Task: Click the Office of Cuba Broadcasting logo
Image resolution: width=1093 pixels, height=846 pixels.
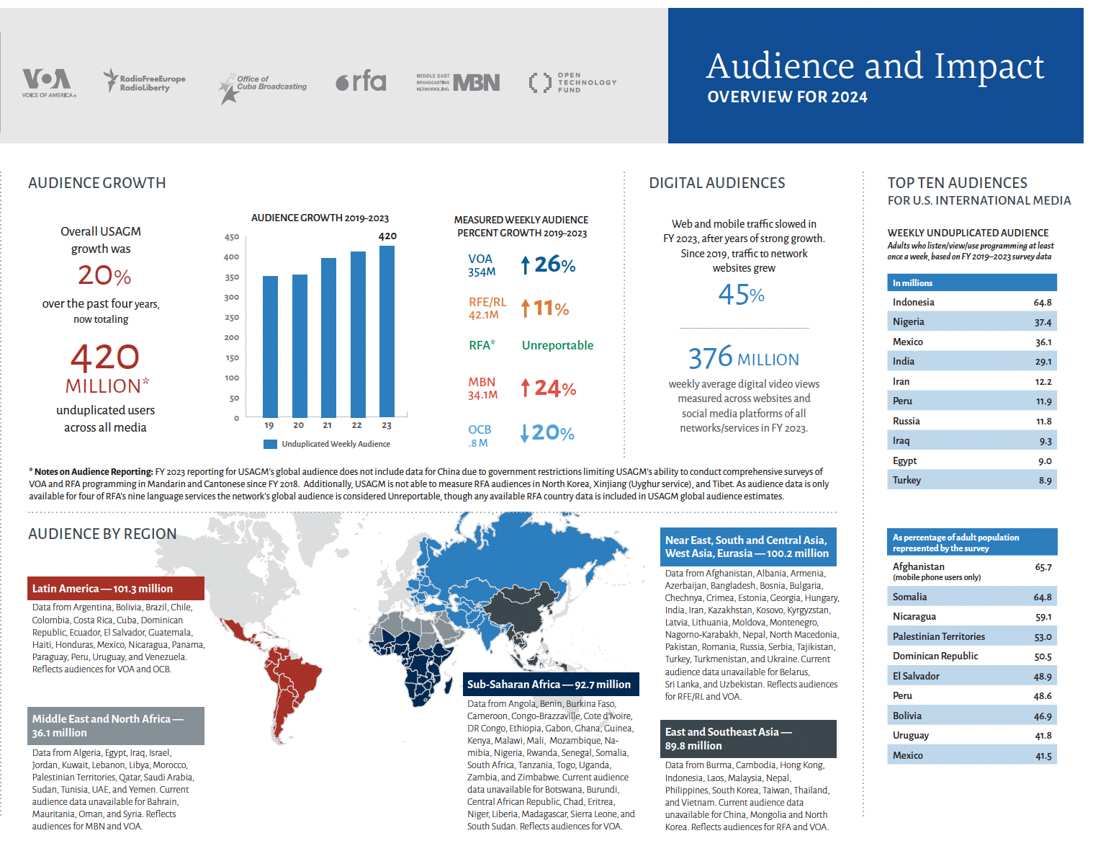Action: [263, 88]
